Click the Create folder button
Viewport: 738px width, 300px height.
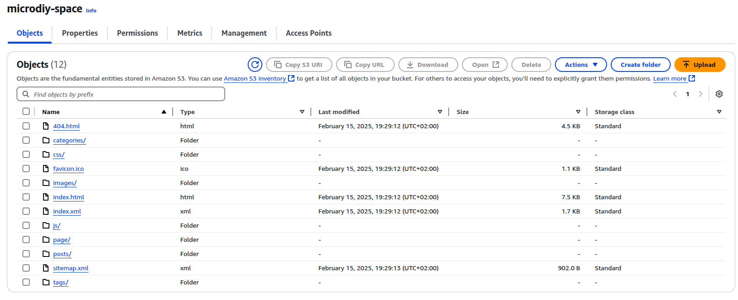pyautogui.click(x=640, y=65)
